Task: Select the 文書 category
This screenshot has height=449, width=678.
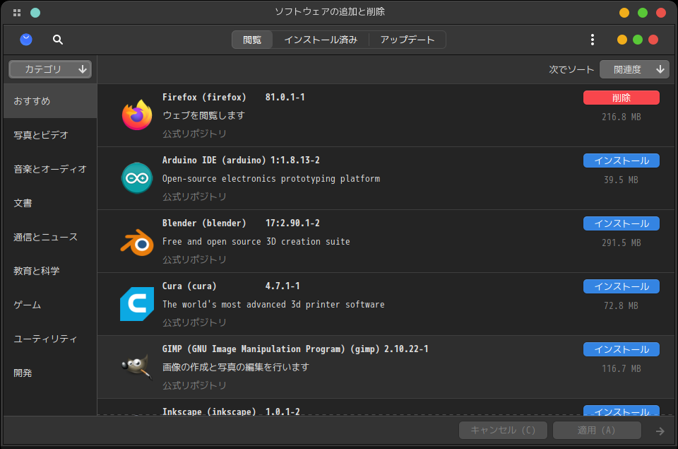Action: click(x=50, y=203)
